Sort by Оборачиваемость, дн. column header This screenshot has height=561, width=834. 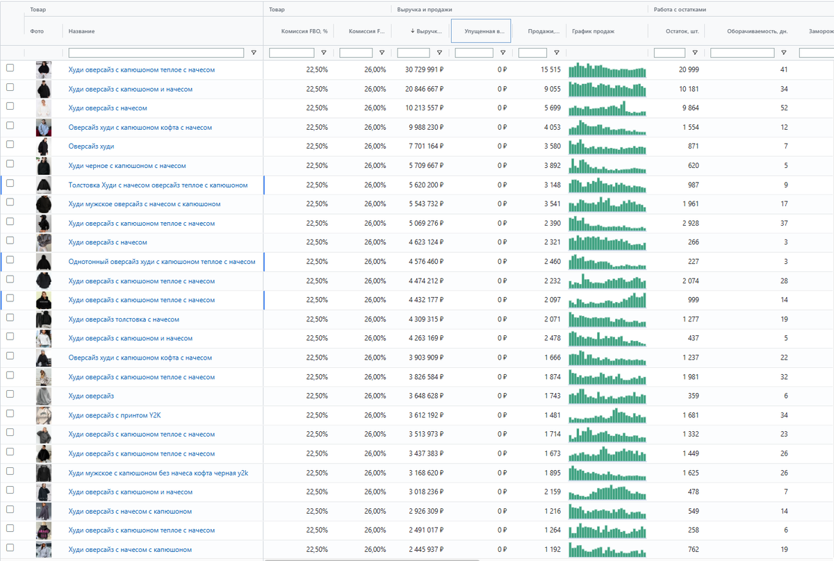click(x=758, y=31)
